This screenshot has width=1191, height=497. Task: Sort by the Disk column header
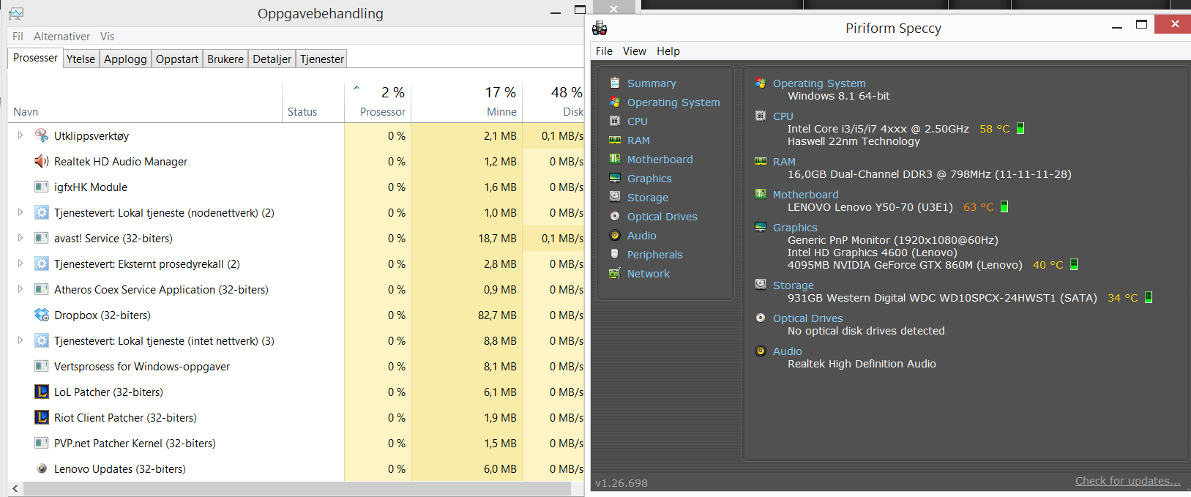(x=553, y=102)
